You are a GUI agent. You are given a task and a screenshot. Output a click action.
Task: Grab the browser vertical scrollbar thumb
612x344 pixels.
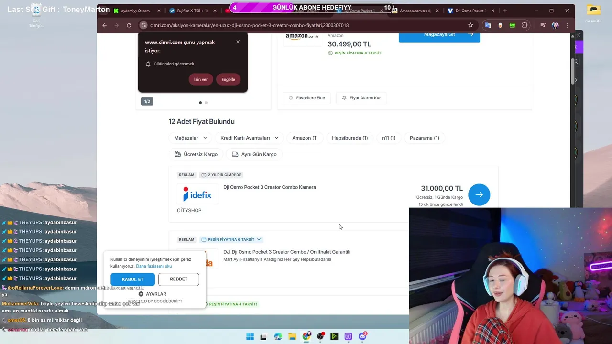coord(572,72)
